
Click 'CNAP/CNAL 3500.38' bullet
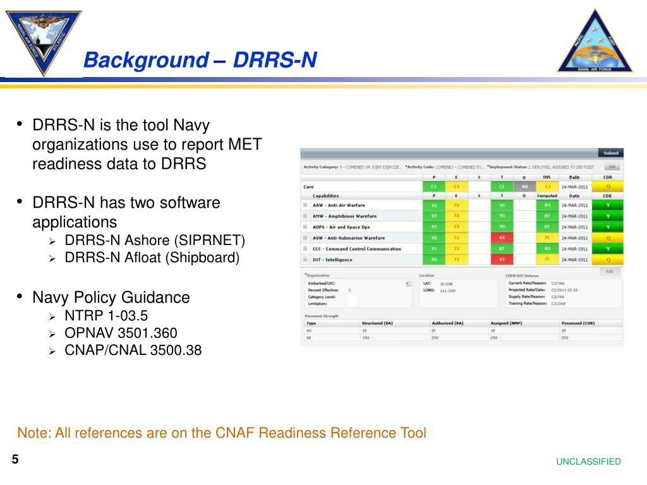(x=133, y=350)
